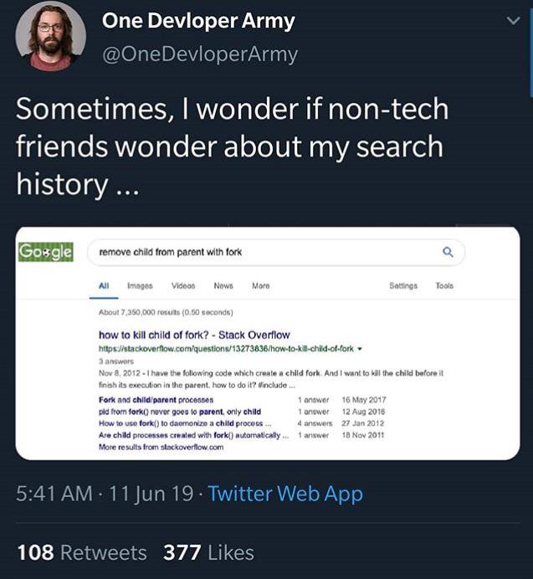533x579 pixels.
Task: Expand the arrow beside the stackoverflow URL
Action: [360, 346]
